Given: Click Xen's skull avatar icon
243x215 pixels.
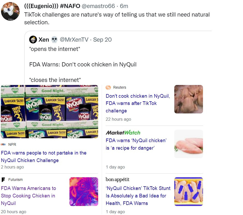Looking at the screenshot, I should point(33,40).
